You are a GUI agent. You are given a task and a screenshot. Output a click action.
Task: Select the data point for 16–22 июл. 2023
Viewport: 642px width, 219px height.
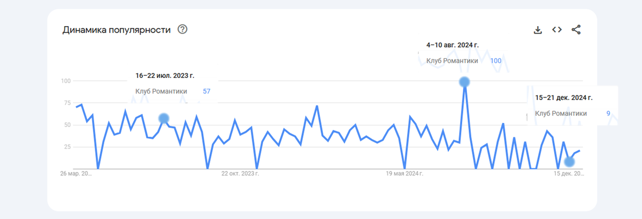[x=164, y=118]
